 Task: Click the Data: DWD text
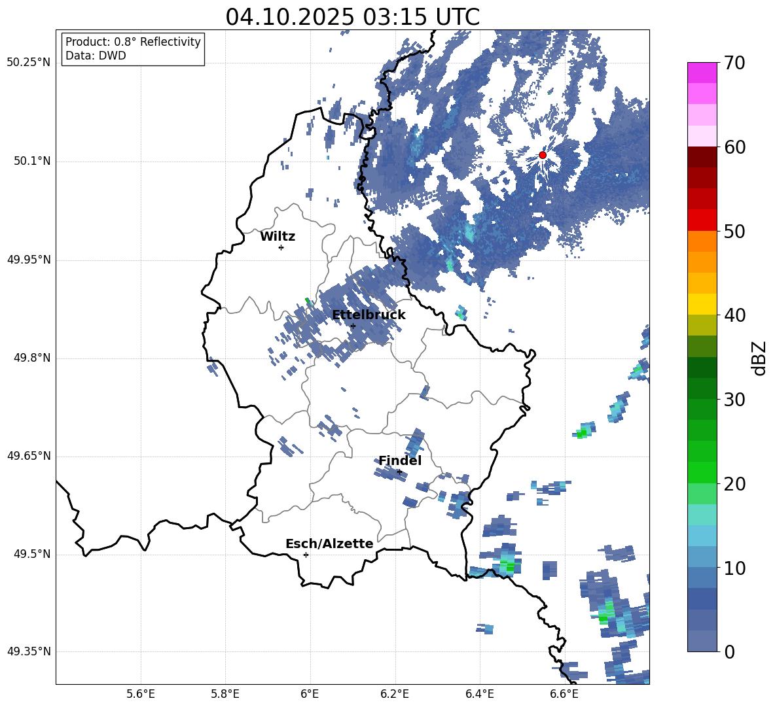96,56
